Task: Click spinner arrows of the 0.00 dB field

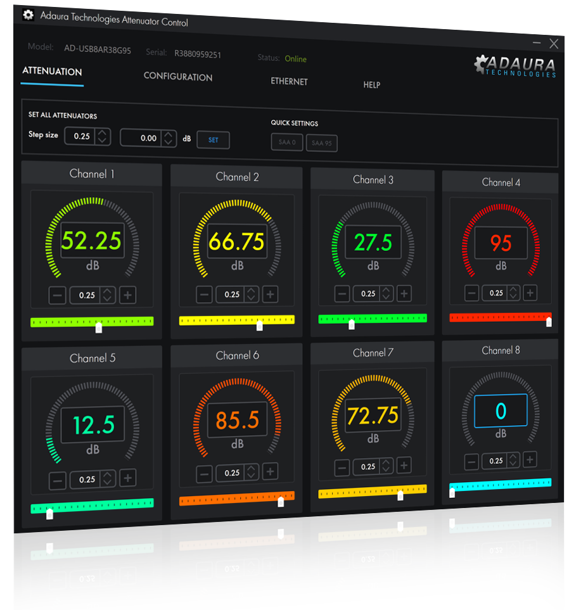Action: 169,138
